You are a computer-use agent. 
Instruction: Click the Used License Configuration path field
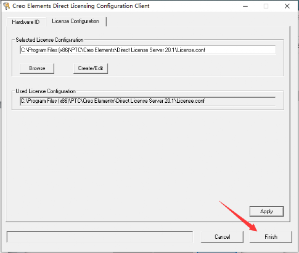147,101
